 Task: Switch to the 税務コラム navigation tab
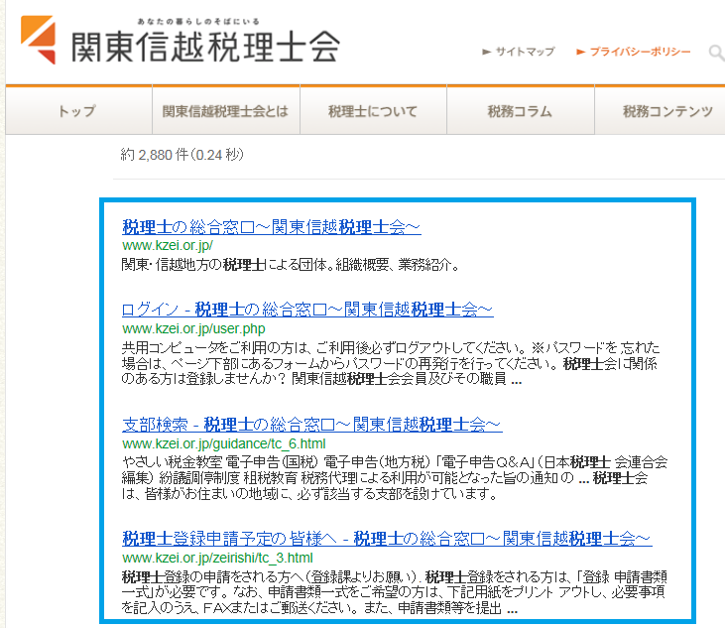[x=520, y=111]
